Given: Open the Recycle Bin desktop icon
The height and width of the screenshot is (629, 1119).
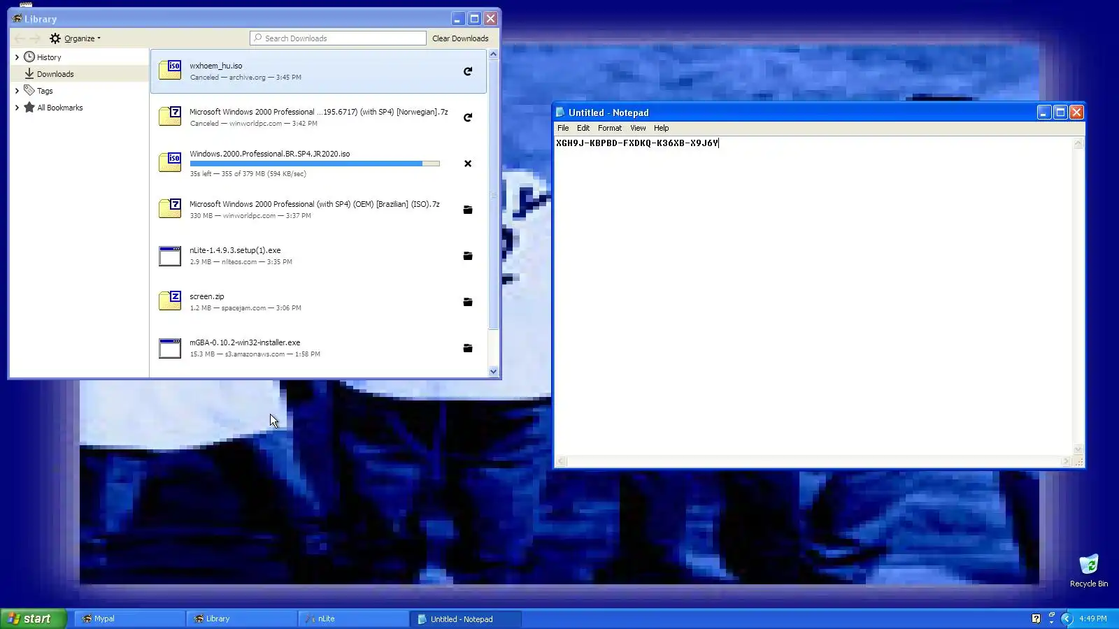Looking at the screenshot, I should tap(1089, 570).
